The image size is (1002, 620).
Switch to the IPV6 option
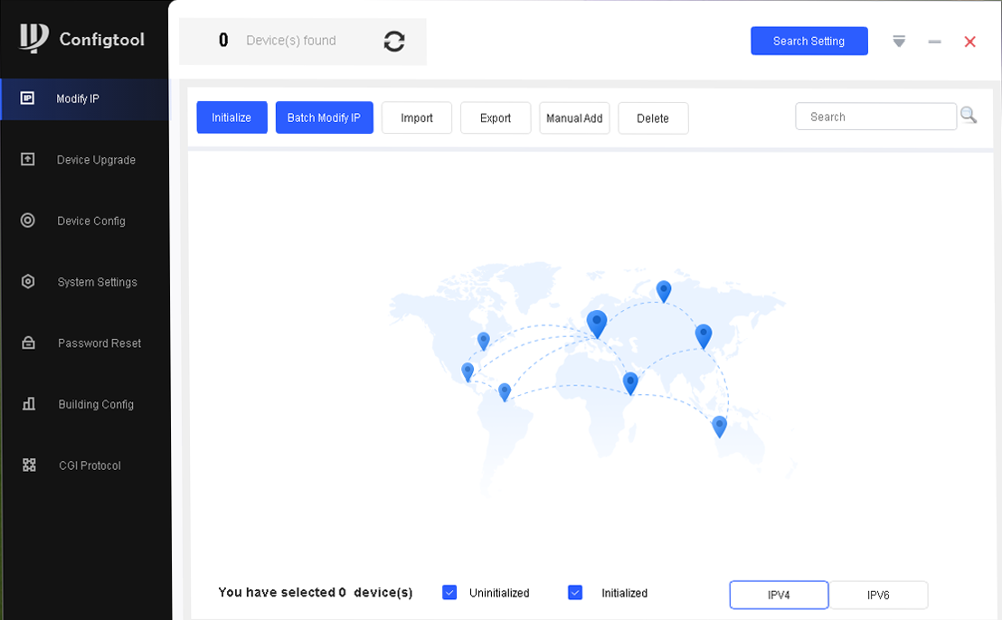(x=878, y=595)
